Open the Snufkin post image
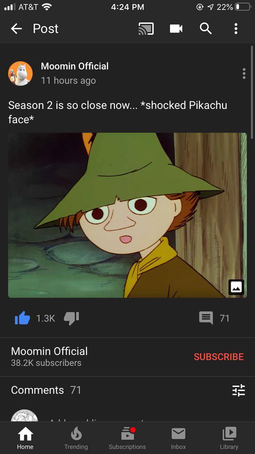The width and height of the screenshot is (255, 454). [128, 215]
